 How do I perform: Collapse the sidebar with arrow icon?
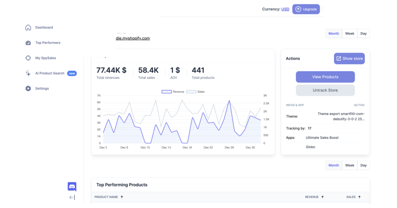coord(72,197)
